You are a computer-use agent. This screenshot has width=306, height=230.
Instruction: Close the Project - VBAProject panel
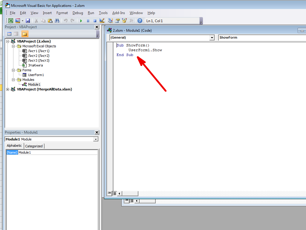pyautogui.click(x=97, y=27)
